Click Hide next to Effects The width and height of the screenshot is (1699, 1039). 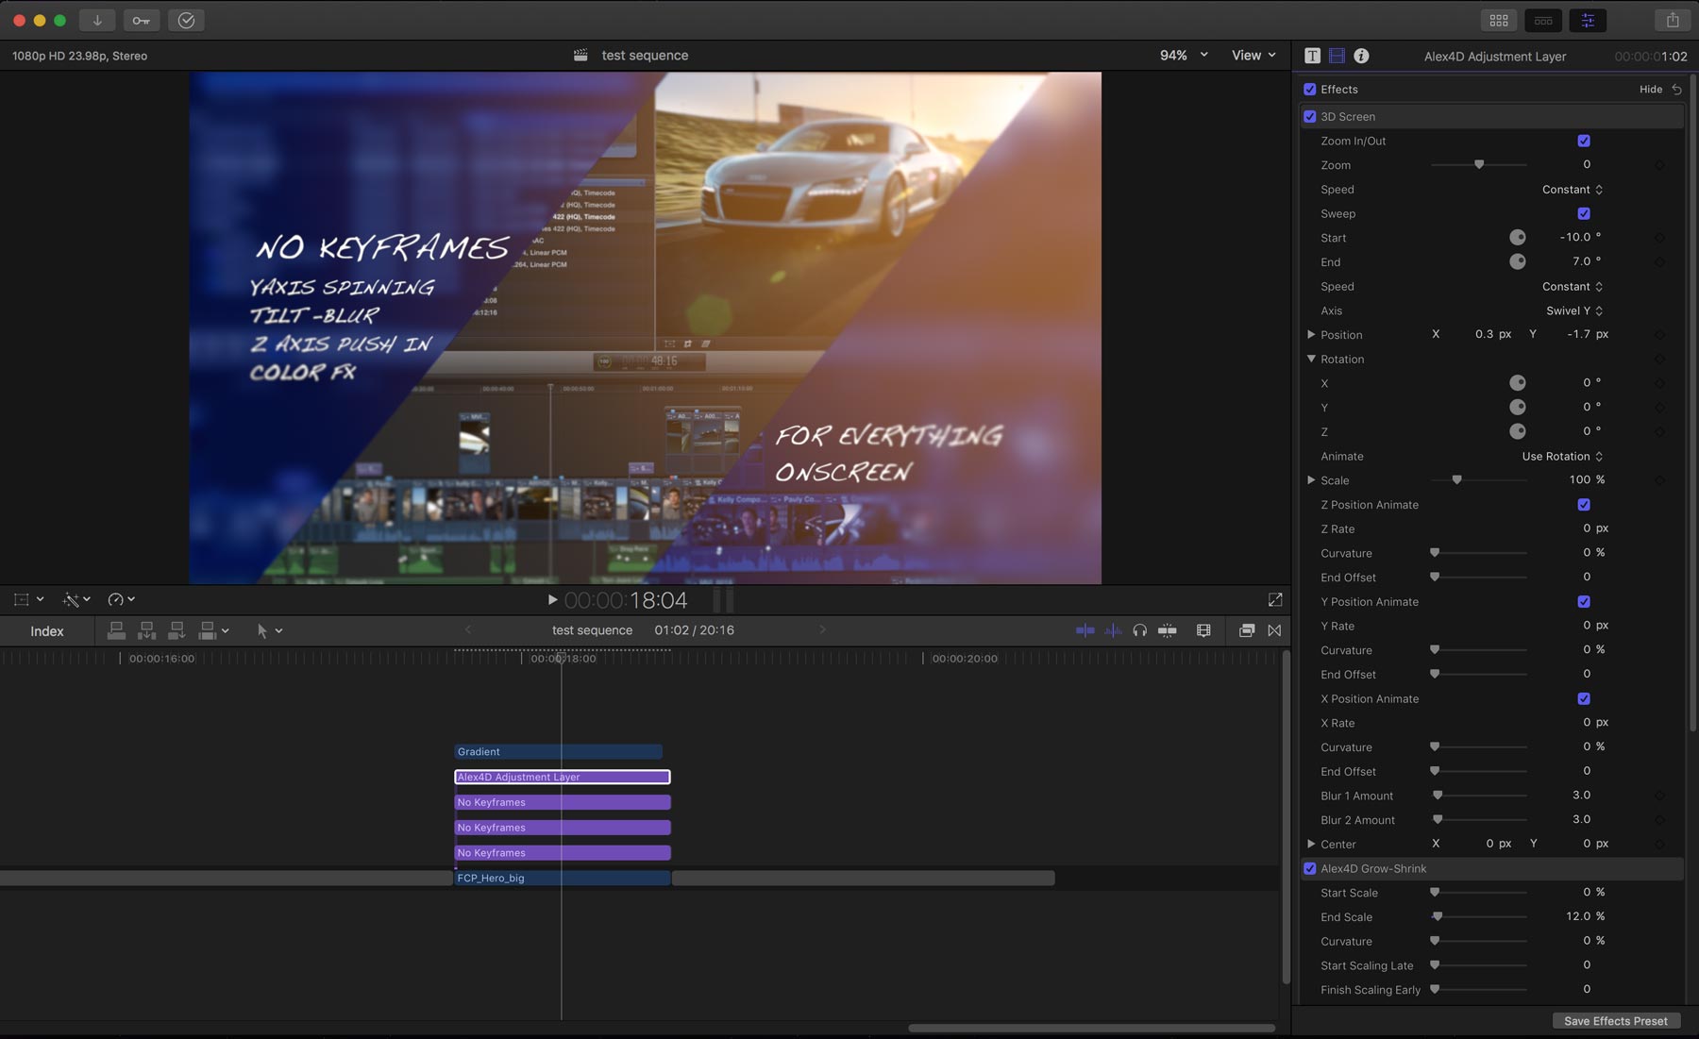click(1650, 90)
